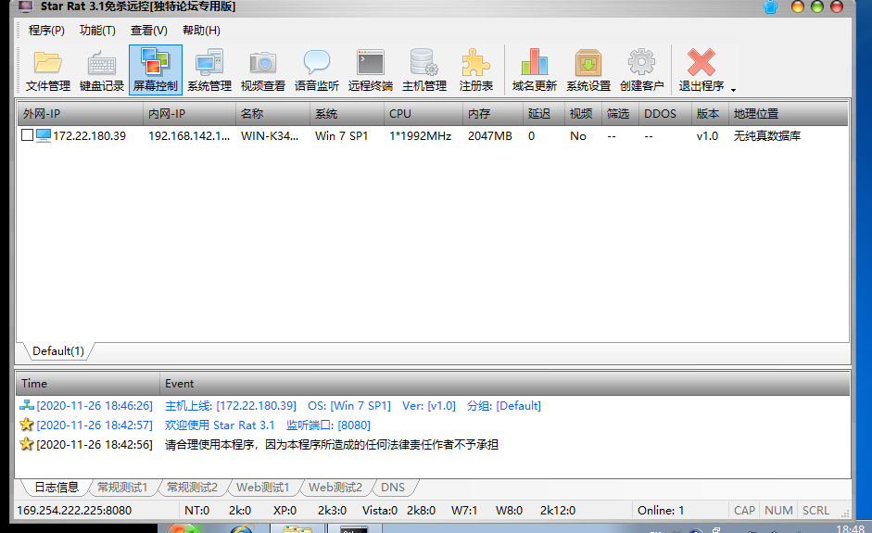The height and width of the screenshot is (533, 872).
Task: Click the 无纯真数据库 location cell
Action: click(x=767, y=135)
